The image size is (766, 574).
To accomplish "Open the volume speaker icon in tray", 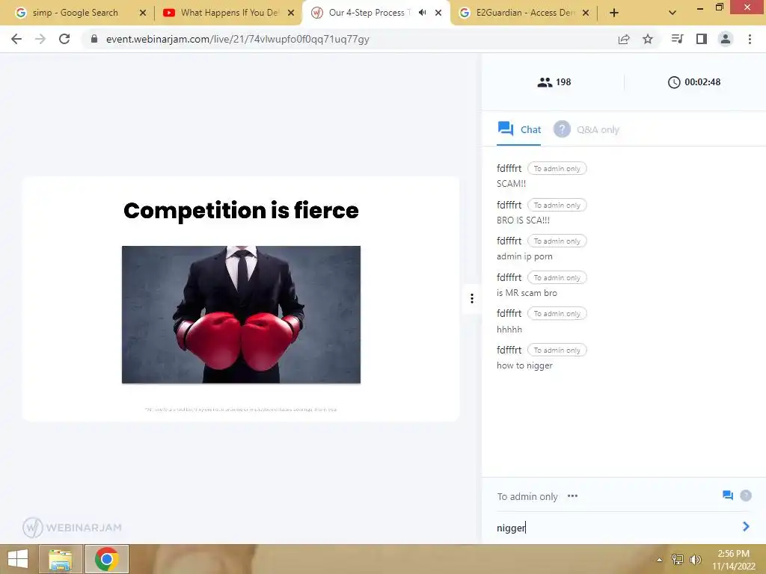I will pyautogui.click(x=695, y=559).
